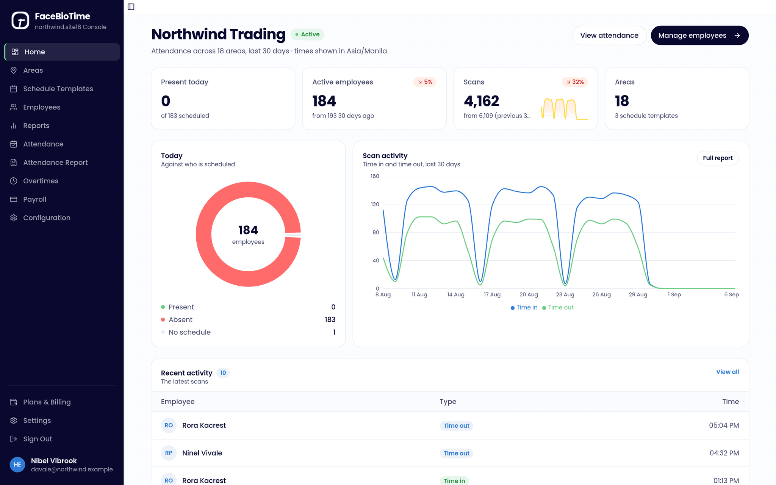776x485 pixels.
Task: Click the Plans & Billing wallet icon
Action: click(x=14, y=402)
